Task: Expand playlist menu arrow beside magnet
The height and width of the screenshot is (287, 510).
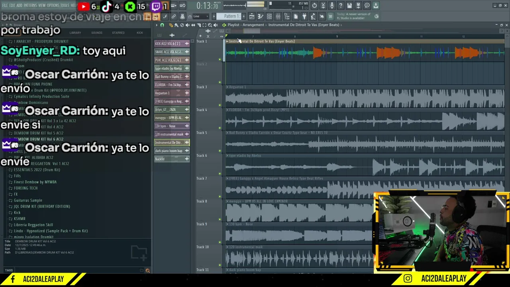Action: point(157,25)
